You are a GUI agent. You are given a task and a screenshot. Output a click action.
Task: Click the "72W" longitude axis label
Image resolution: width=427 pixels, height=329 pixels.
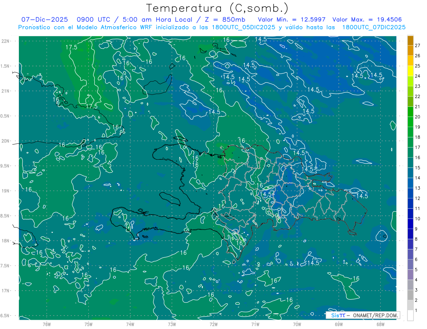[x=213, y=324]
